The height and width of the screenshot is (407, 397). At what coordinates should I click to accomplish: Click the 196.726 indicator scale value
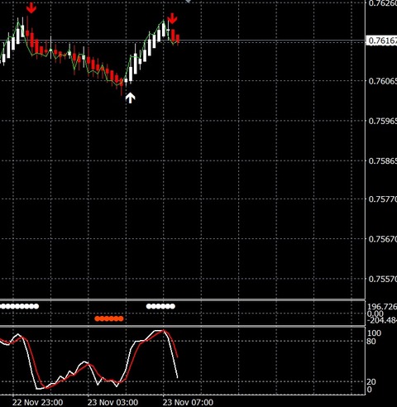point(382,307)
